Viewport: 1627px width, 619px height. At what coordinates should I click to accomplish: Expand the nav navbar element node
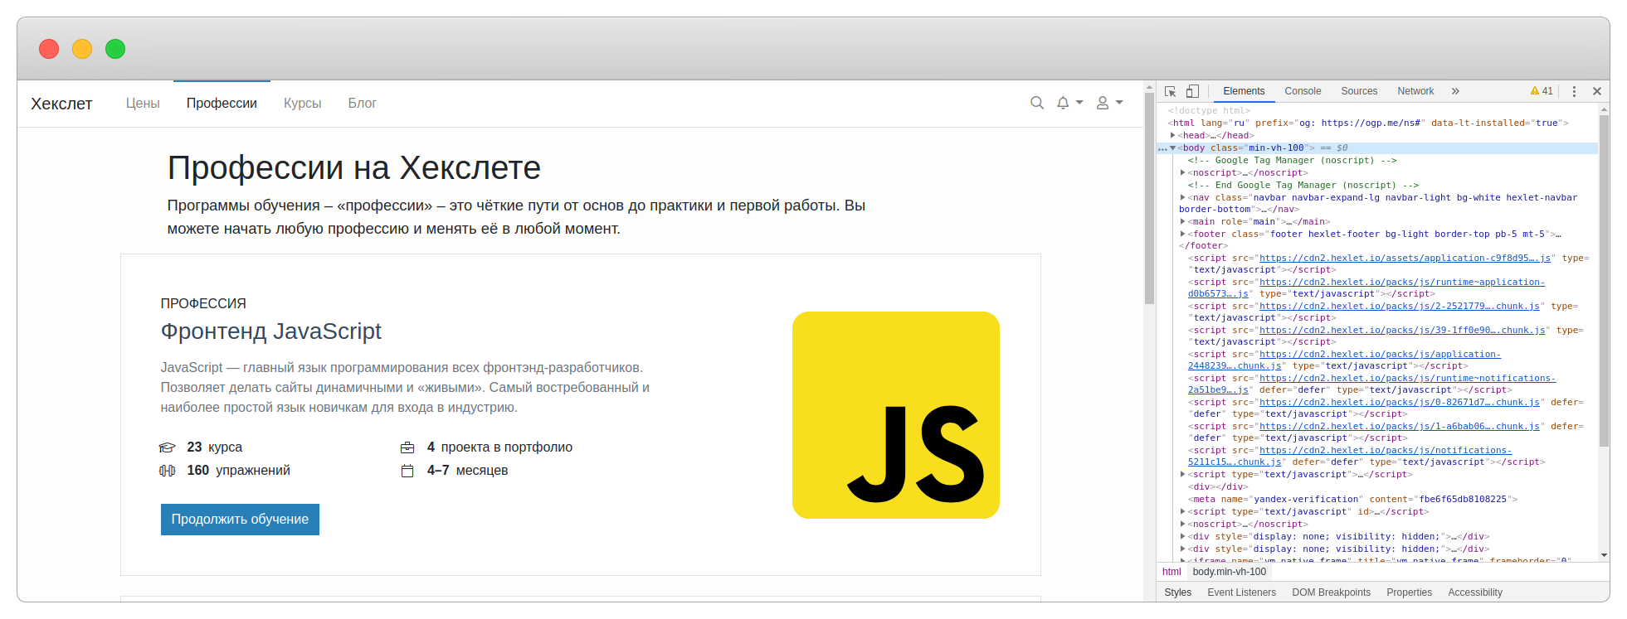click(1183, 197)
